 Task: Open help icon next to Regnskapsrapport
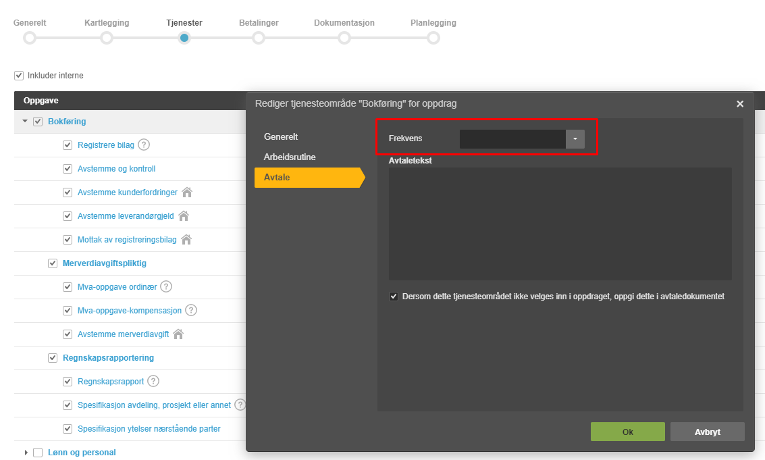pos(153,381)
